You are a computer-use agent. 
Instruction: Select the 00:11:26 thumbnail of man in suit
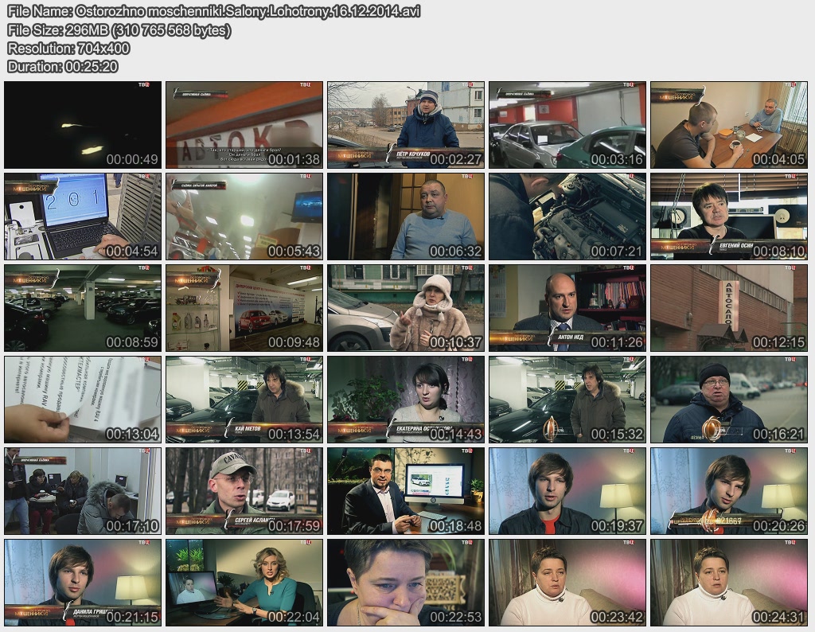point(567,307)
